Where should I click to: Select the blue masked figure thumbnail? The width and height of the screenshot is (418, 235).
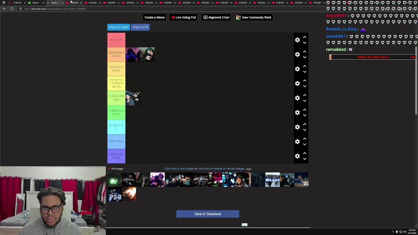229,180
